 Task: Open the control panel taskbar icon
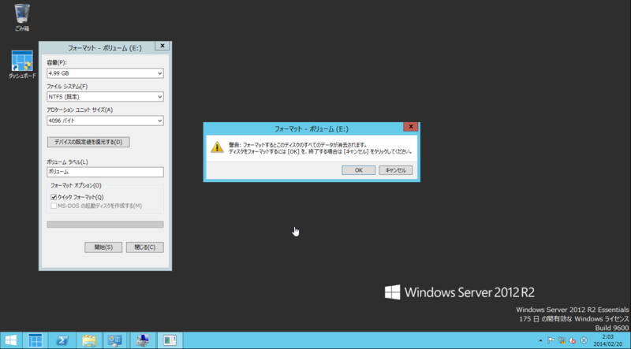115,340
